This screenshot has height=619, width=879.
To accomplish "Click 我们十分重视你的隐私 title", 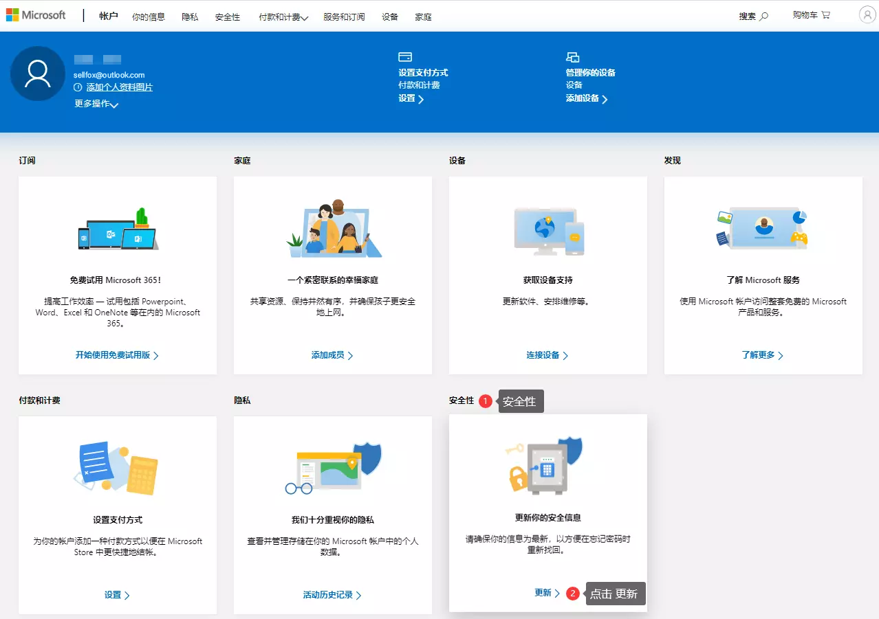I will pos(333,520).
